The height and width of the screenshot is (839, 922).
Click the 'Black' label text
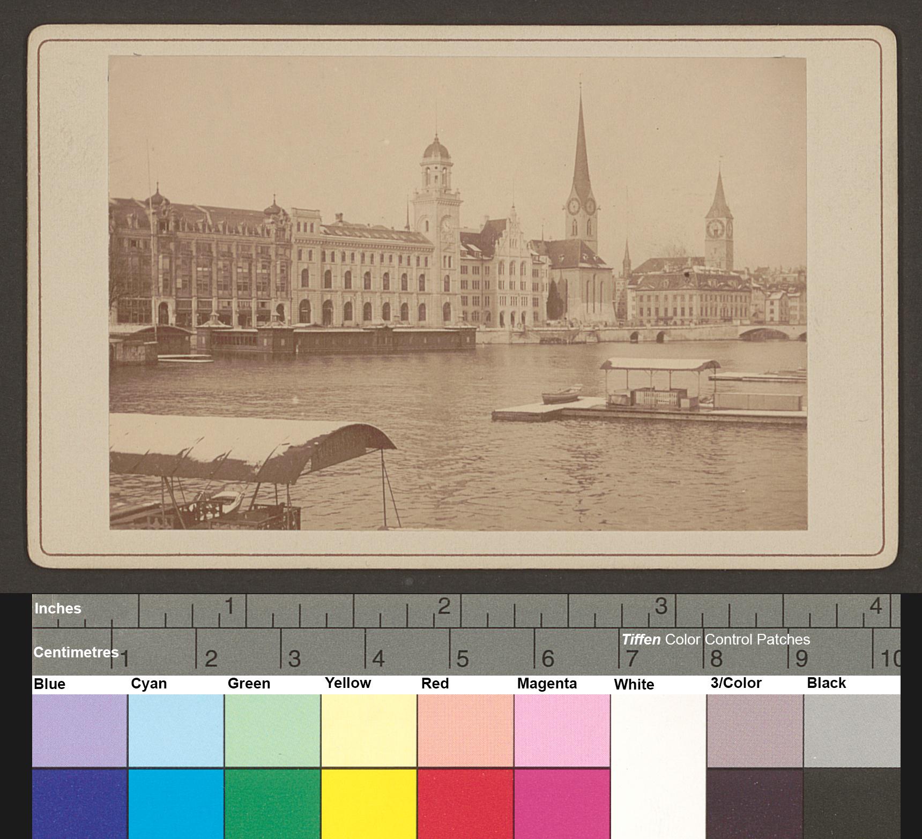(826, 683)
